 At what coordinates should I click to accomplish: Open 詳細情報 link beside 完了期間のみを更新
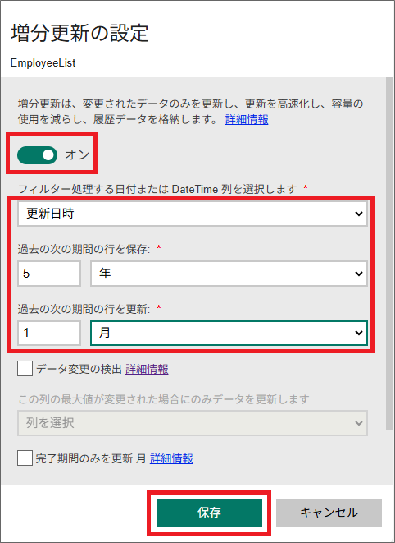coord(171,458)
